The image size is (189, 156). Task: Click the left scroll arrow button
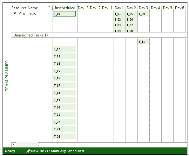tap(14, 145)
